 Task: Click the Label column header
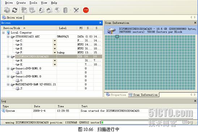[67, 28]
